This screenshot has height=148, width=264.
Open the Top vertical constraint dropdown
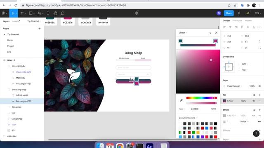pos(245,70)
